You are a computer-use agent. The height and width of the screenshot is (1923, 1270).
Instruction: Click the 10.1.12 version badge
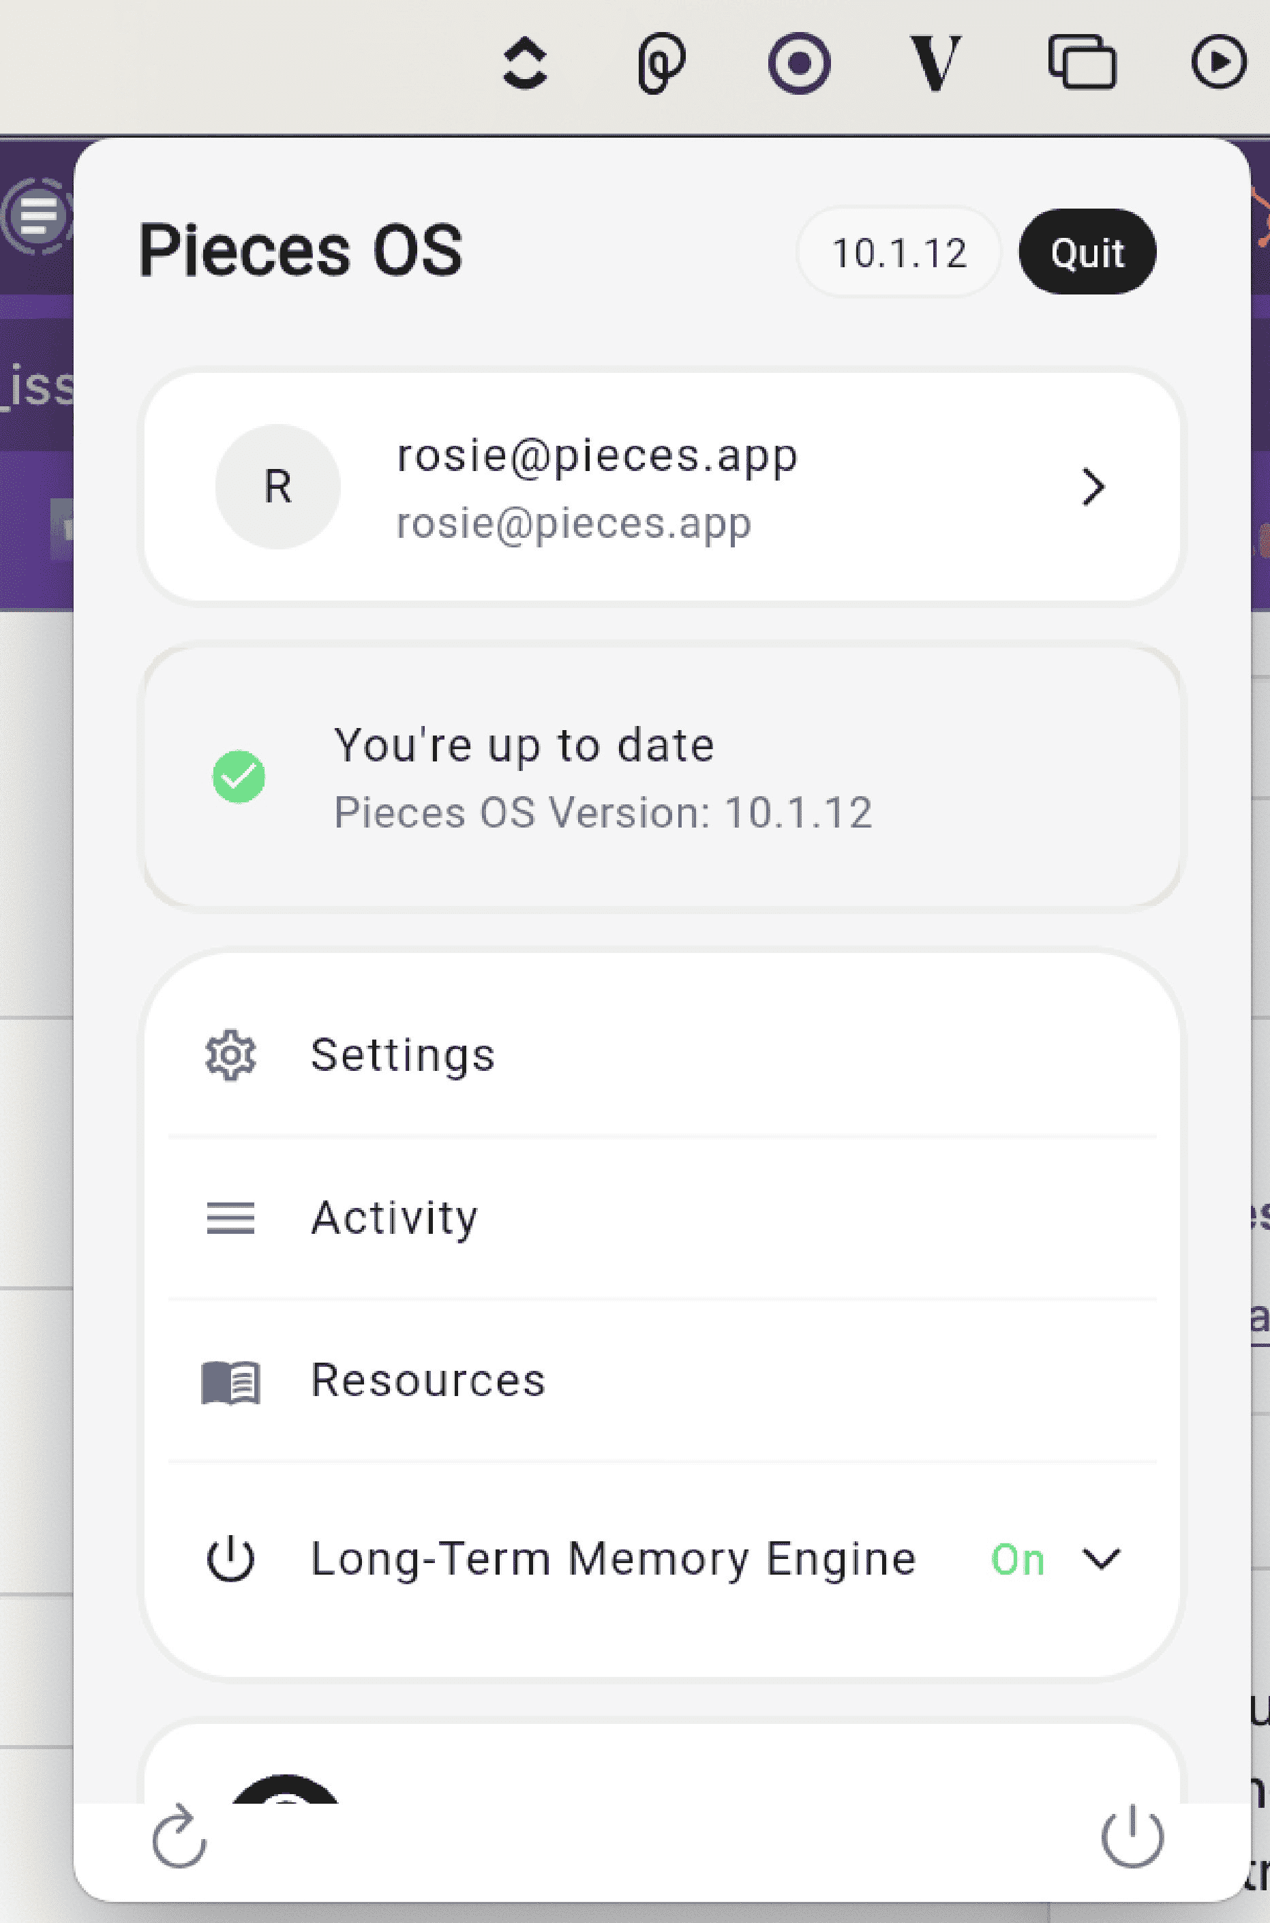tap(898, 253)
